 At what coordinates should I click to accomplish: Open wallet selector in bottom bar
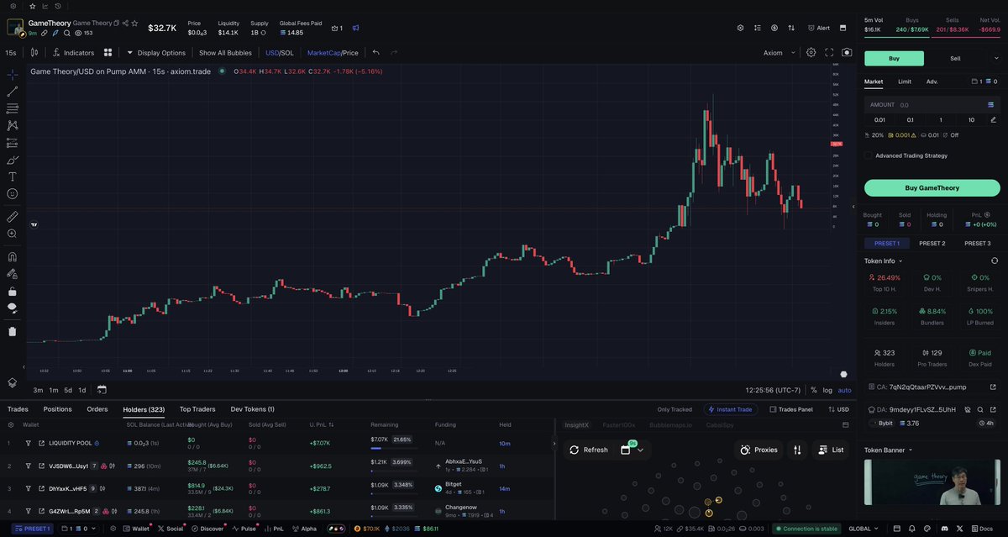[x=78, y=529]
